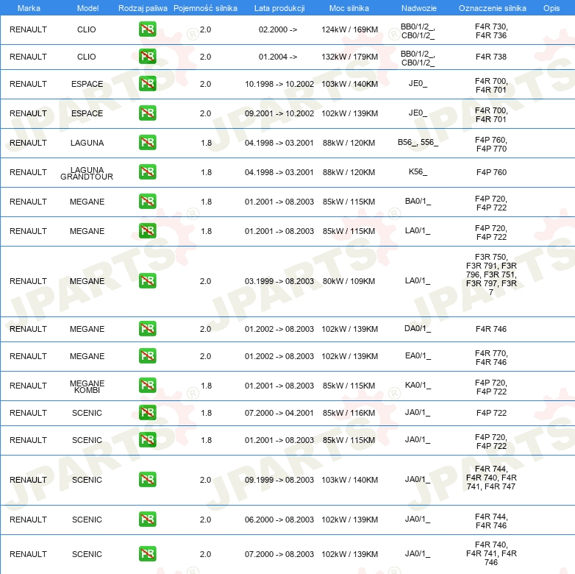Click the RENAULT cell in the MEGANE KOMBI row

28,386
